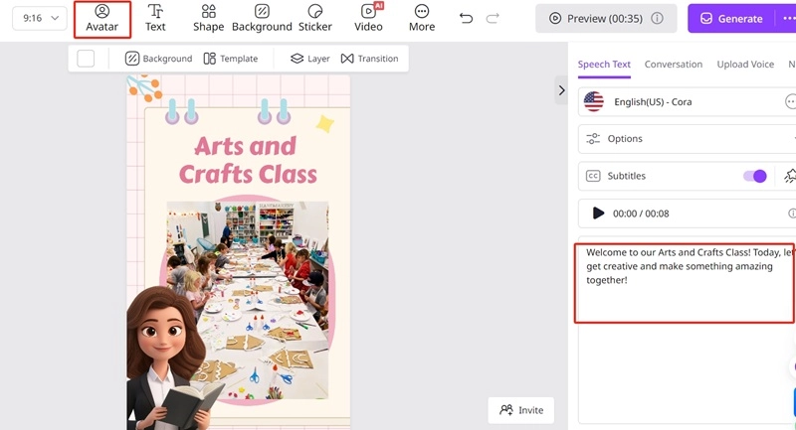Undo the last action
The image size is (796, 430).
click(x=466, y=18)
